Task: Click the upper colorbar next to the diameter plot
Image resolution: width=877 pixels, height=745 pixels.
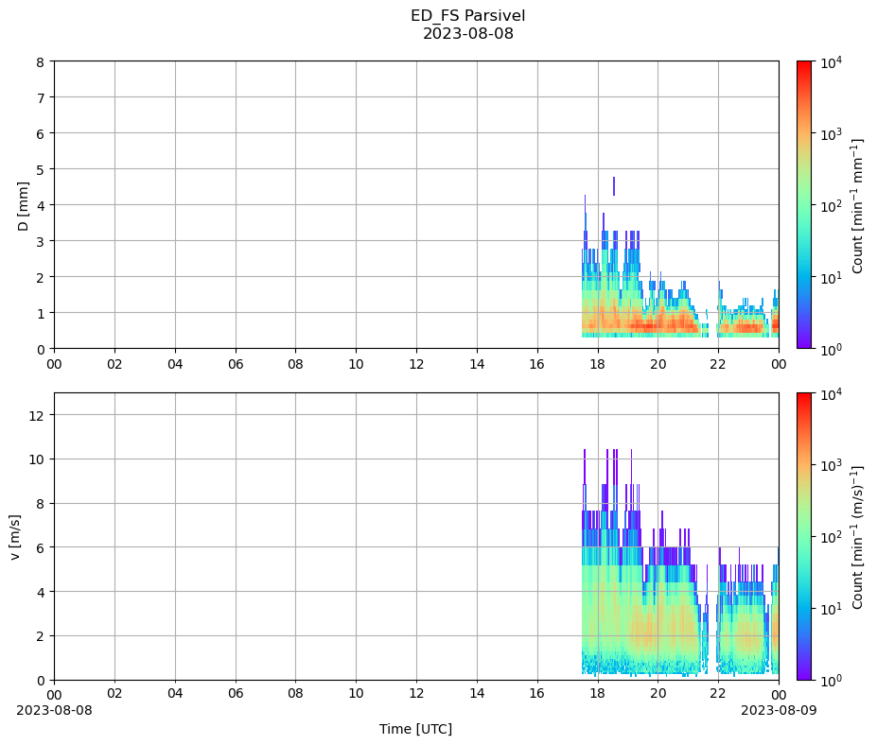Action: pyautogui.click(x=804, y=204)
